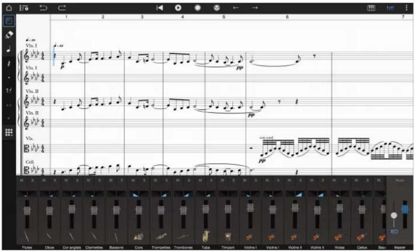Mute the Bassons channel
This screenshot has width=415, height=252.
pyautogui.click(x=111, y=180)
